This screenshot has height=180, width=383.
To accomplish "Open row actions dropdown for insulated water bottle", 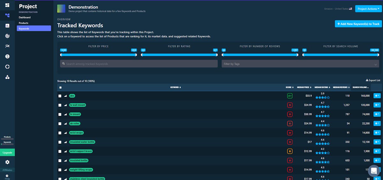I will point(377,142).
